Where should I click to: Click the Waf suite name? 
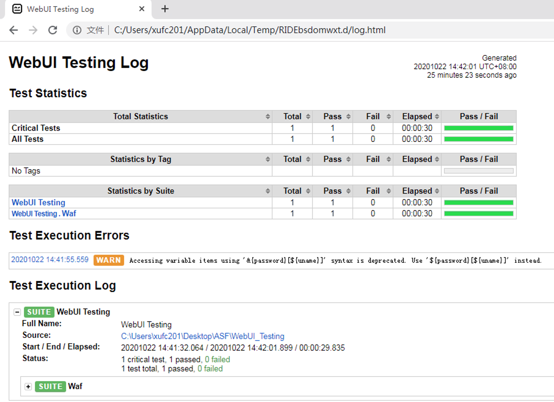coord(75,386)
